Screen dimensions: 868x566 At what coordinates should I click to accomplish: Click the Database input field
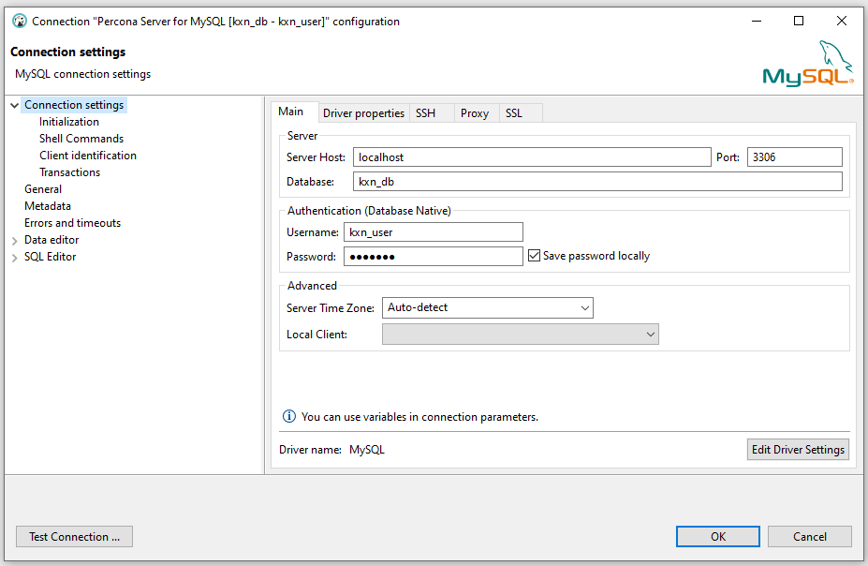point(597,181)
